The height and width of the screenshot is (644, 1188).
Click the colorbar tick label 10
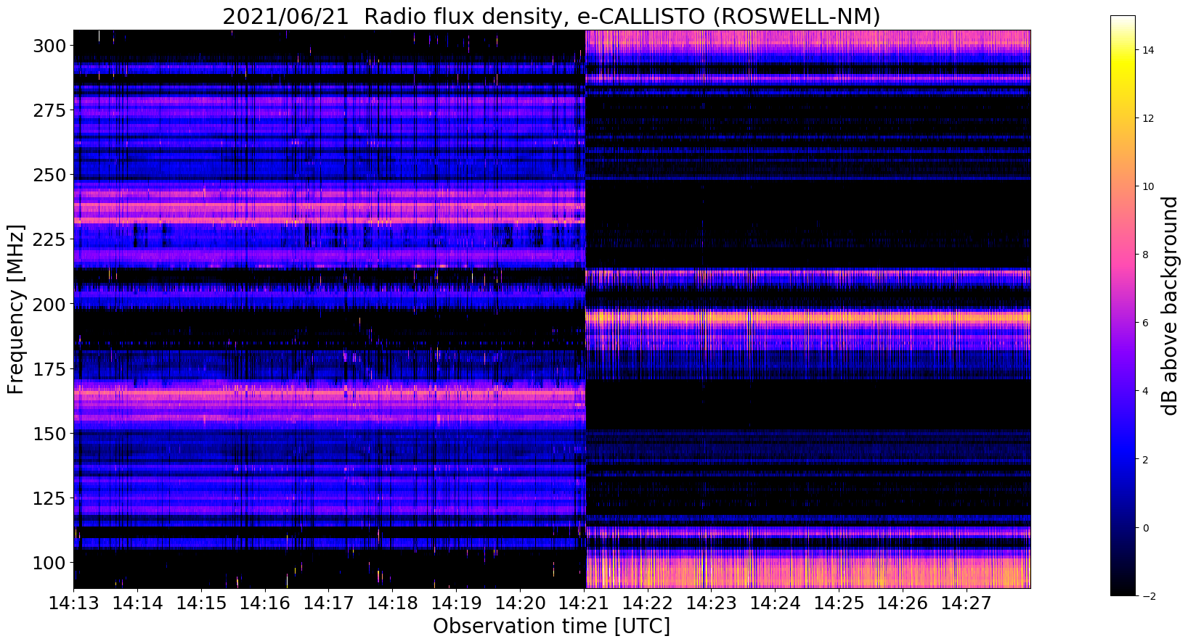(x=1148, y=186)
